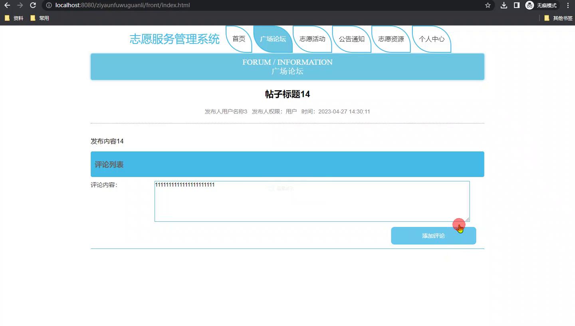The image size is (575, 326).
Task: Click the 发布内容14 post body text
Action: coord(107,141)
